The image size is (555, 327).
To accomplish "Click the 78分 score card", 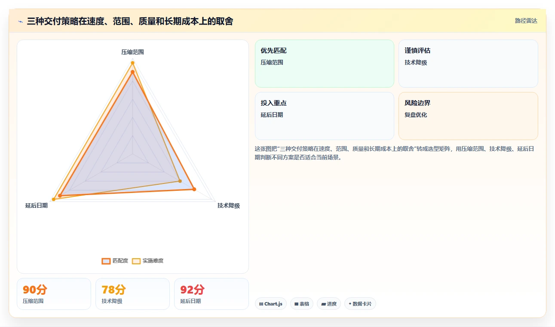I will [x=132, y=294].
